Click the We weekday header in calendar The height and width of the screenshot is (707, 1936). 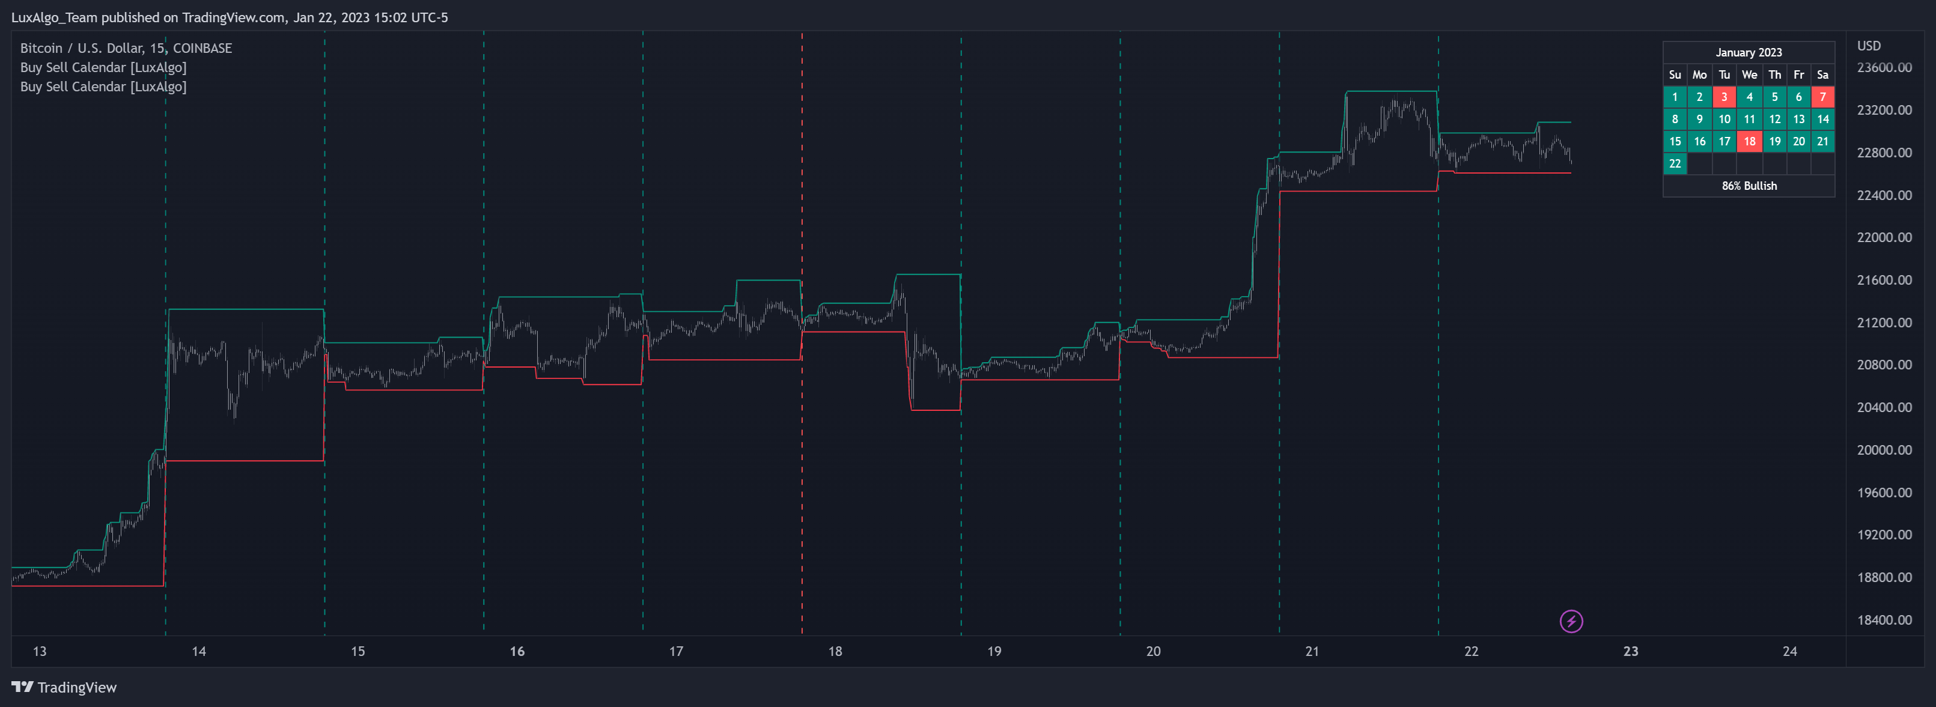[x=1749, y=74]
